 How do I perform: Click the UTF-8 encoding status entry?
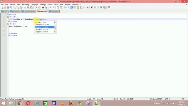[x=167, y=99]
